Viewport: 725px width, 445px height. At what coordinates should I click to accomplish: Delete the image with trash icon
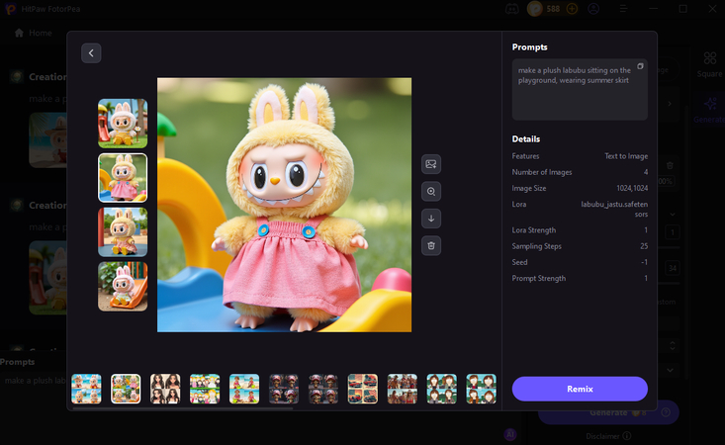431,246
